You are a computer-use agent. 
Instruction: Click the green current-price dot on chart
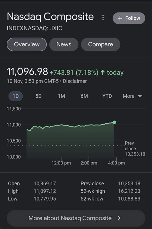pos(114,122)
